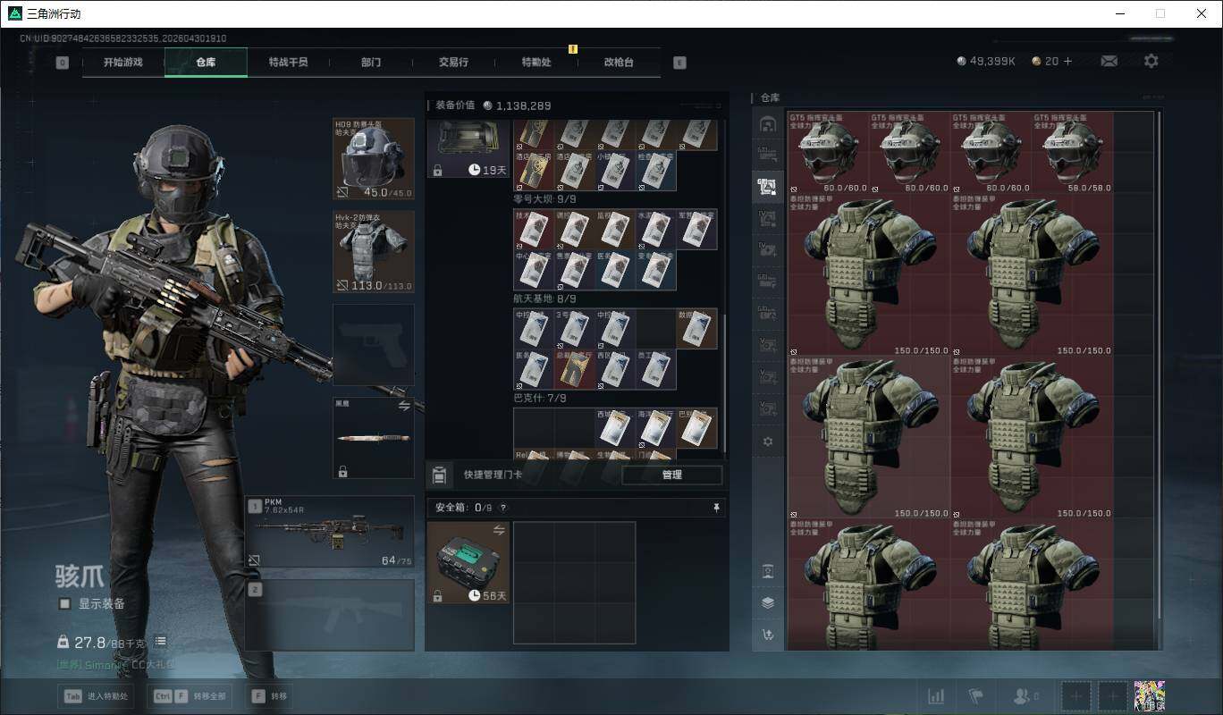Click the 三角洲行动 title bar app icon
Screen dimensions: 1223x715
(x=15, y=13)
